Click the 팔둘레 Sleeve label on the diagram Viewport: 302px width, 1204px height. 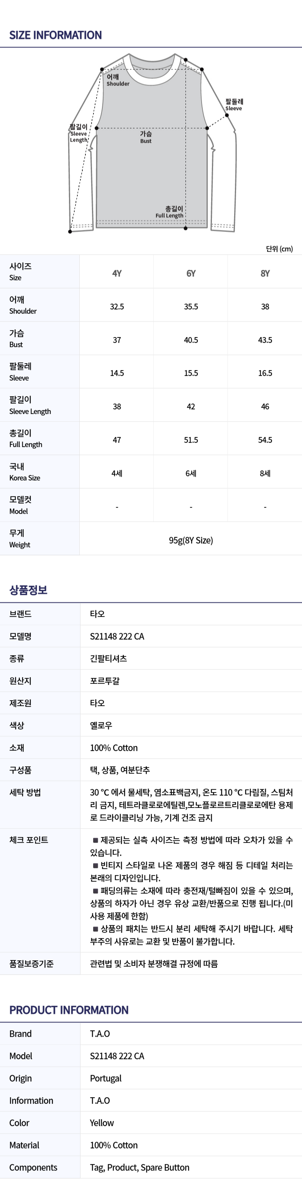coord(234,104)
